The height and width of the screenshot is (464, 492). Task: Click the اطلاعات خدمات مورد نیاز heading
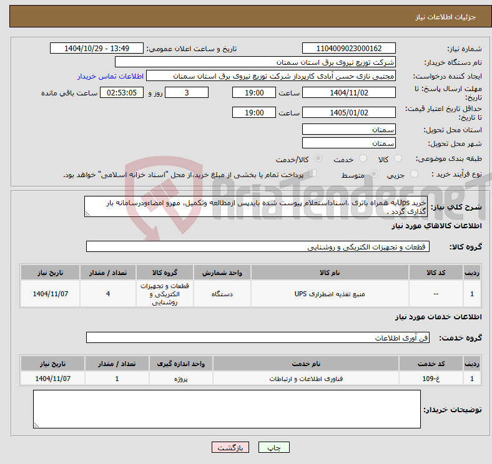click(438, 317)
